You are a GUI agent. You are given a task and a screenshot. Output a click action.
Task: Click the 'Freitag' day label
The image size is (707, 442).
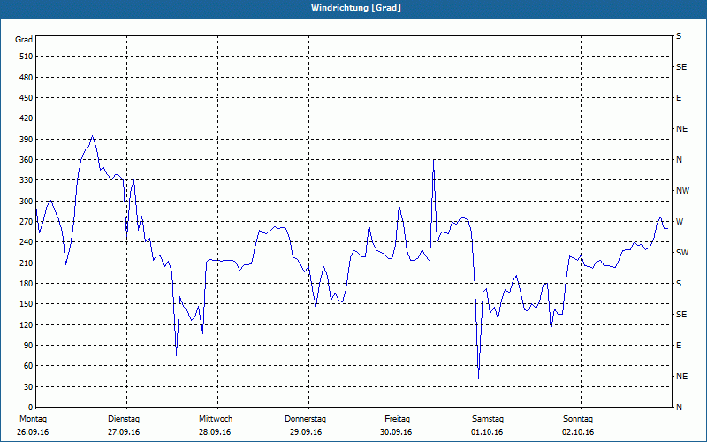397,419
